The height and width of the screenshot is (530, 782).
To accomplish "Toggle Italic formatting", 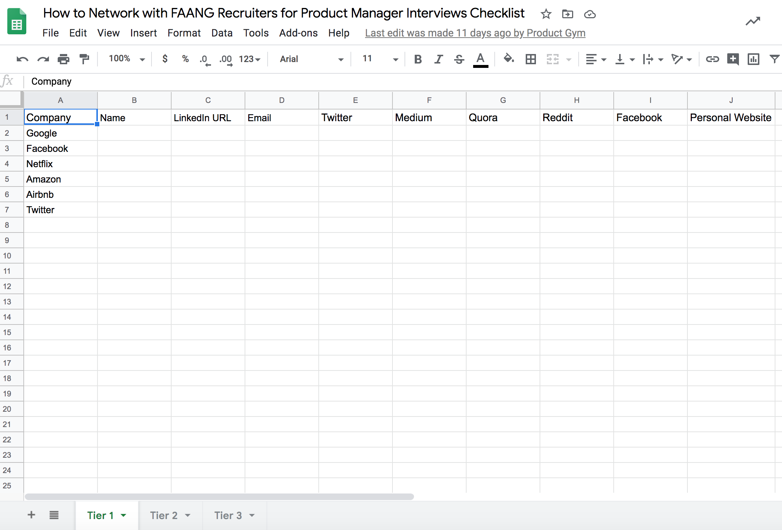I will [438, 59].
